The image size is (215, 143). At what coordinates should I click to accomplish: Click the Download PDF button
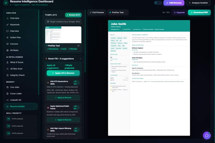[x=199, y=13]
